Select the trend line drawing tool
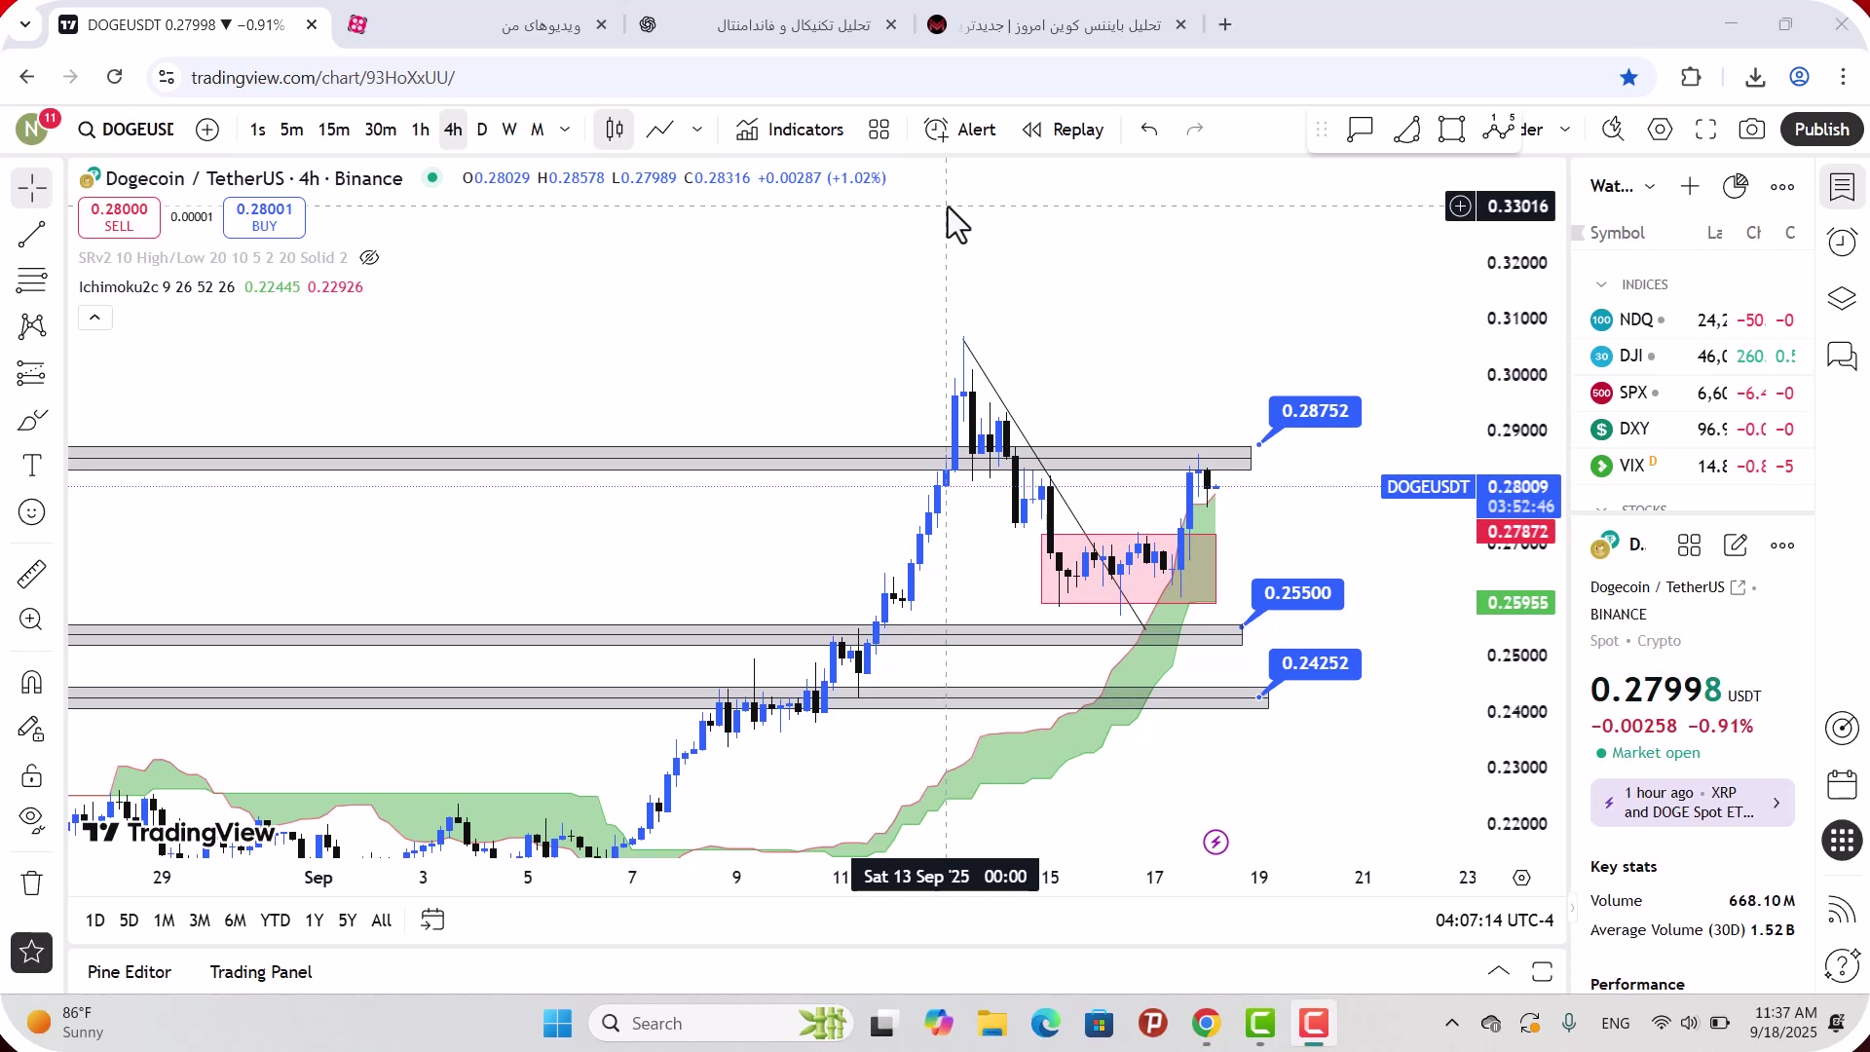Viewport: 1870px width, 1052px height. click(x=32, y=235)
